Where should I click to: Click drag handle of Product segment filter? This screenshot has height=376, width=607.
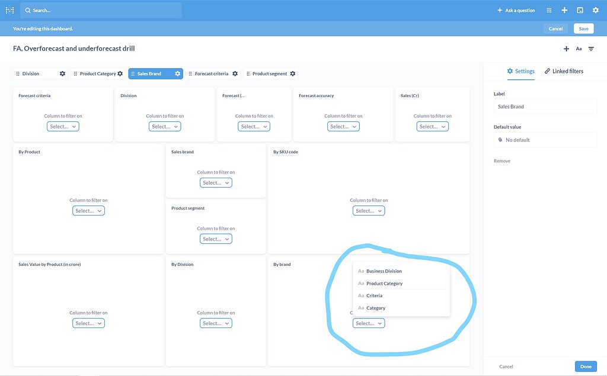(248, 73)
